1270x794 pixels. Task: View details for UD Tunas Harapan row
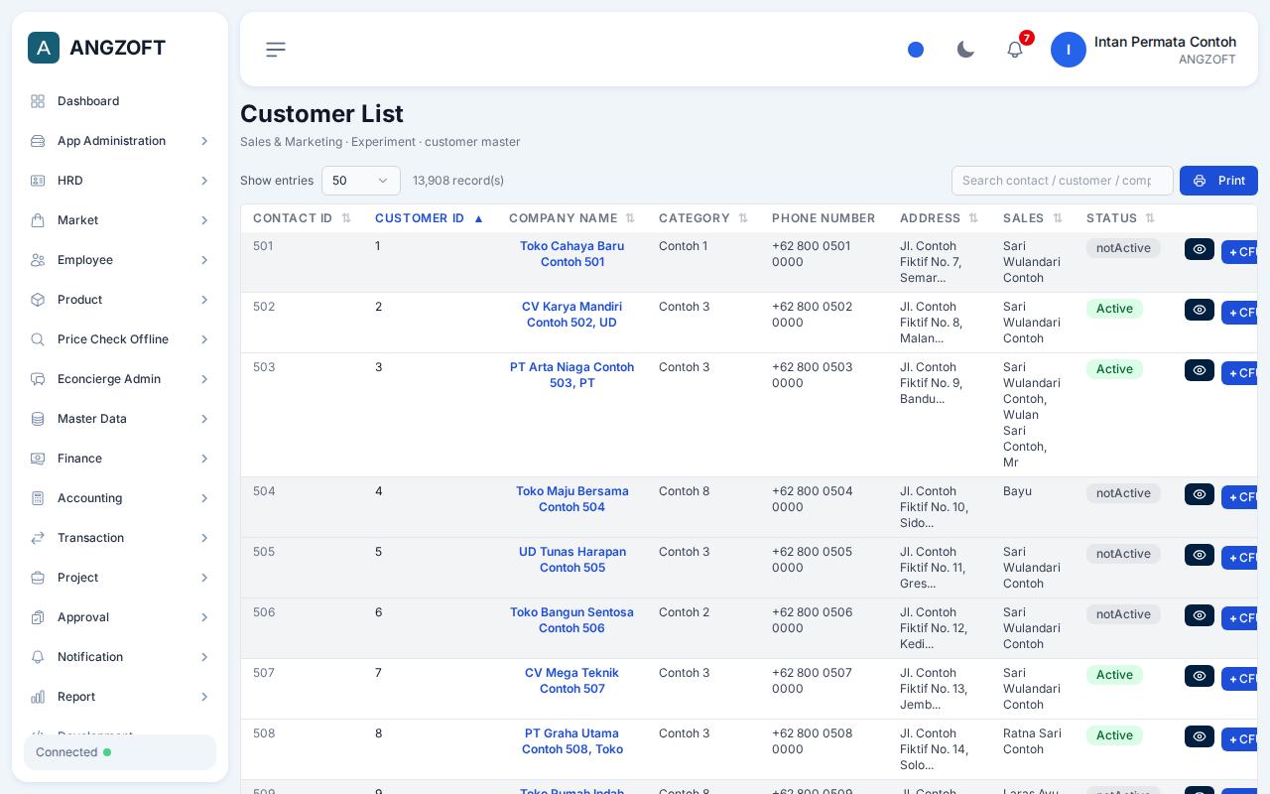coord(1200,555)
